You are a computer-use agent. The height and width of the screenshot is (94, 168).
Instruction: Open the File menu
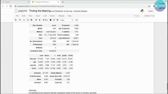tap(17, 16)
